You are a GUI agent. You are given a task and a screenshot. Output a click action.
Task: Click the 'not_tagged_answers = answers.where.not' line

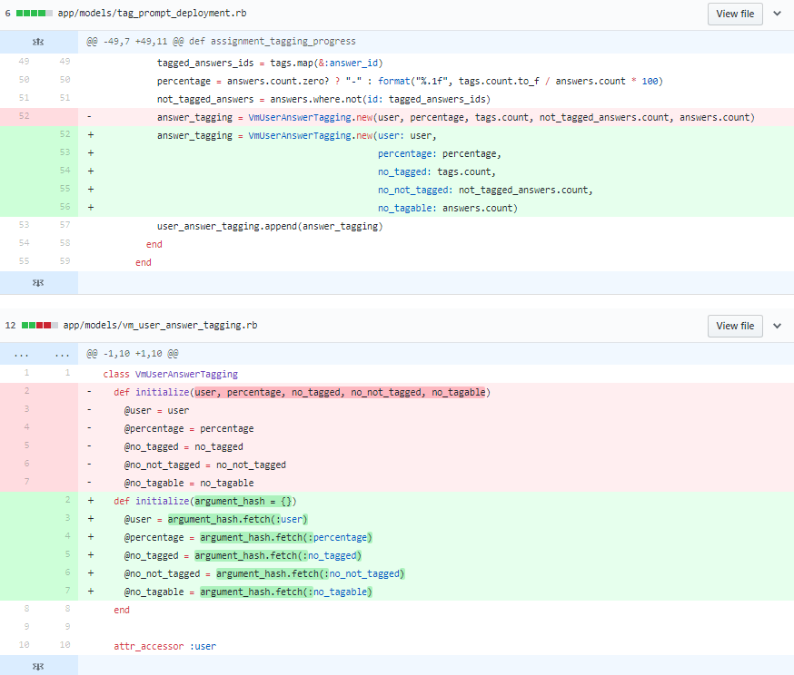[436, 99]
